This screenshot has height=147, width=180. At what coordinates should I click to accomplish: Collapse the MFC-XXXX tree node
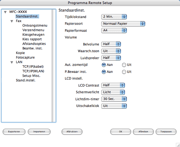click(5, 12)
